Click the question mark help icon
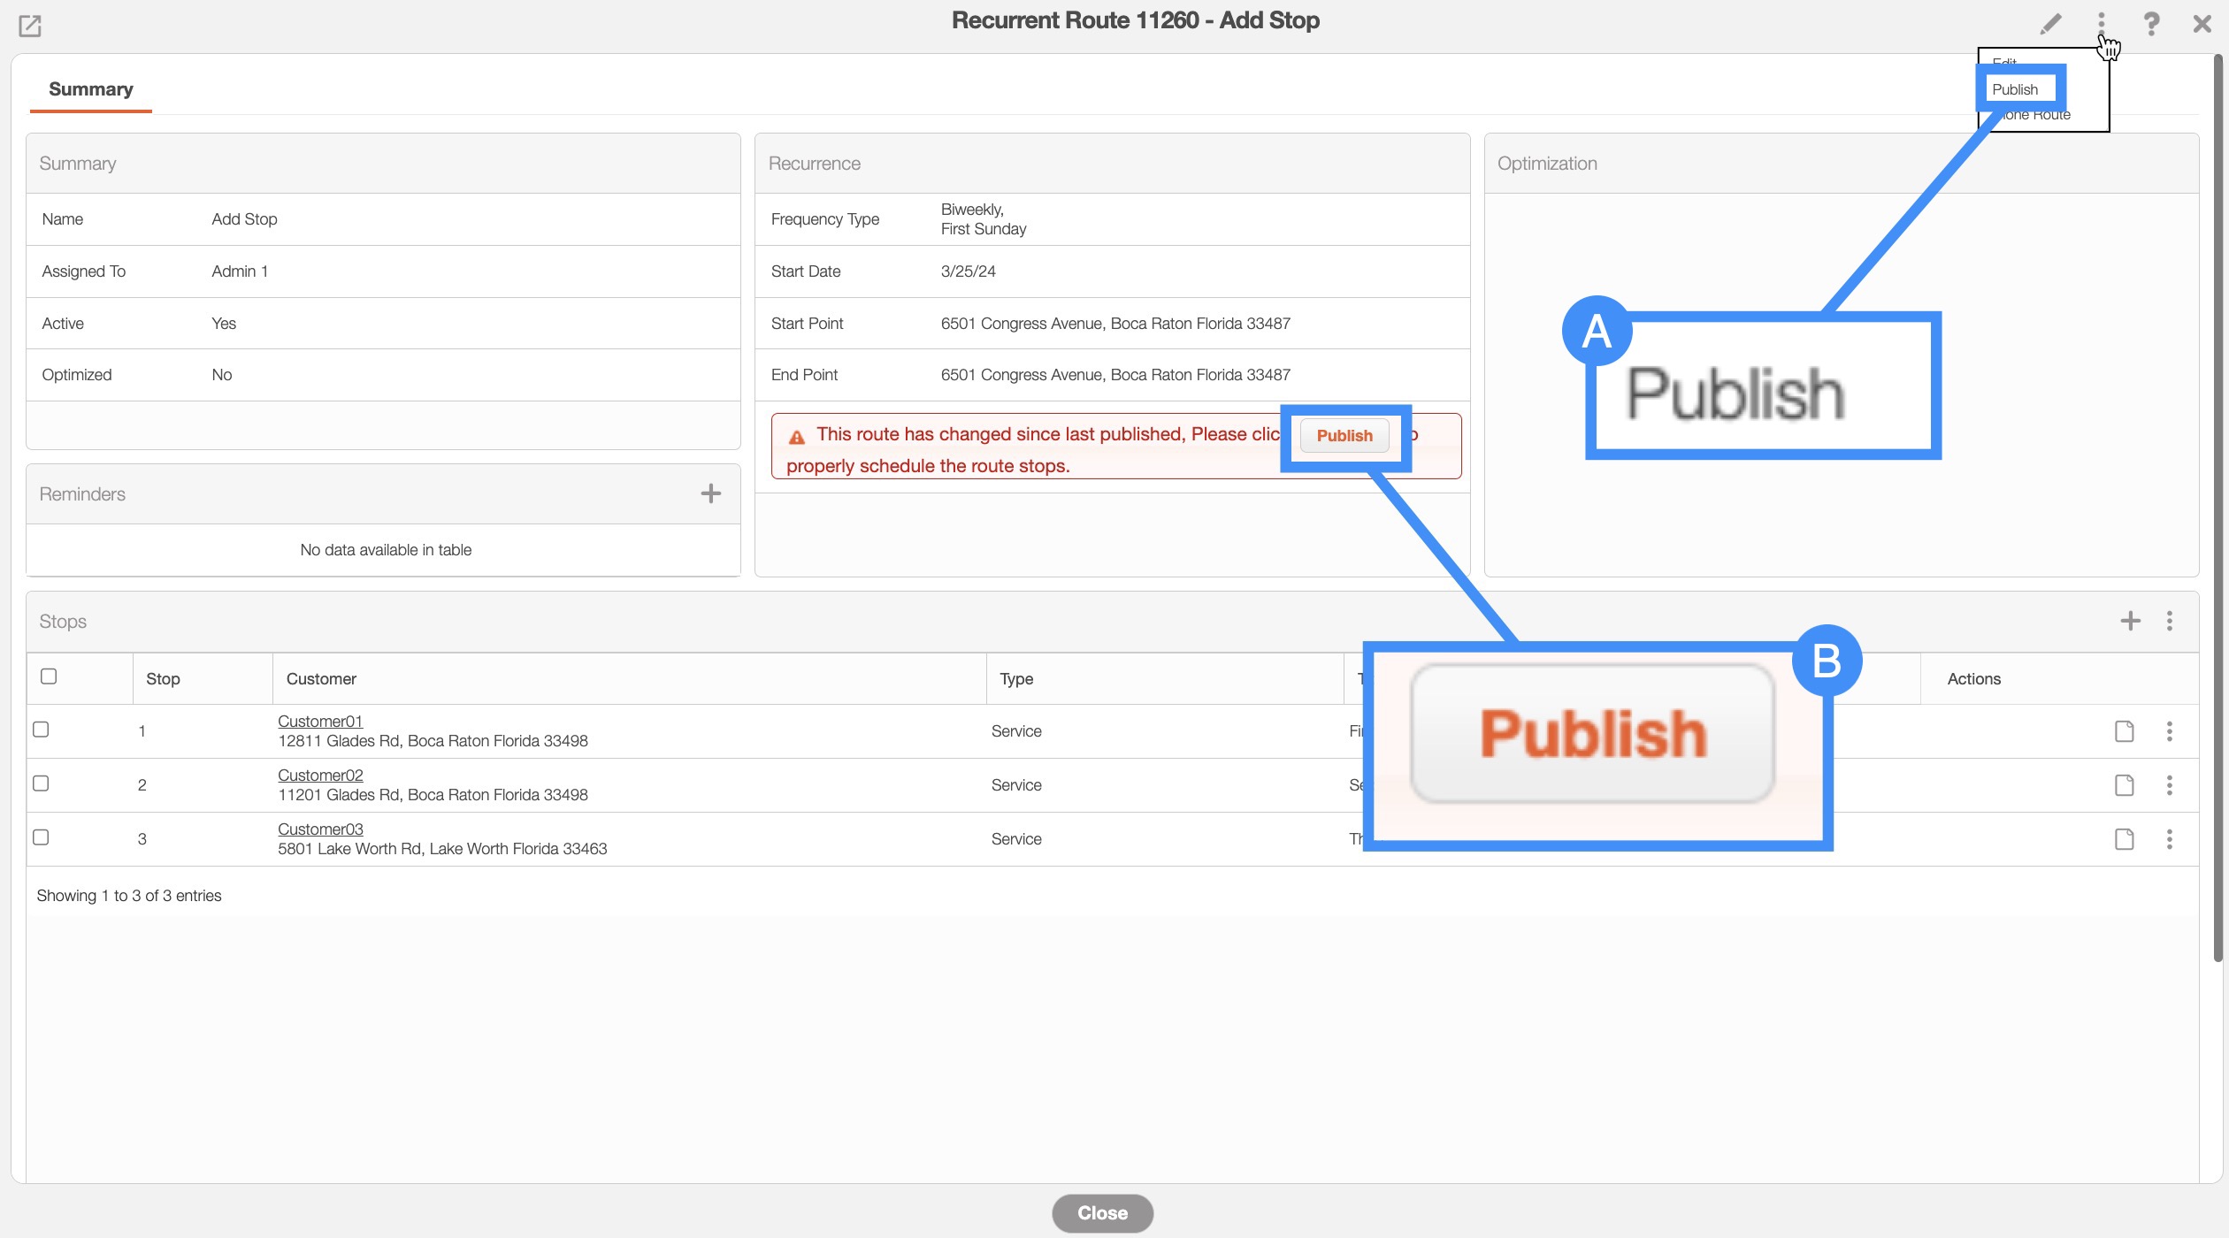 2151,24
